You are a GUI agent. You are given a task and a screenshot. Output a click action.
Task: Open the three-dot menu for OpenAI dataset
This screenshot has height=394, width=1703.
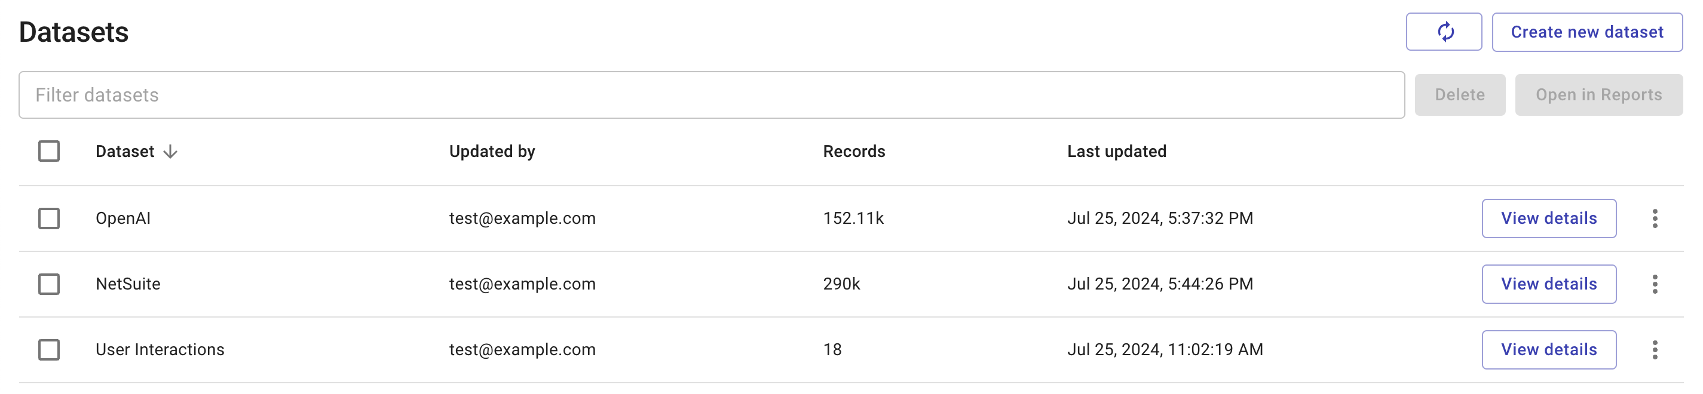tap(1655, 218)
